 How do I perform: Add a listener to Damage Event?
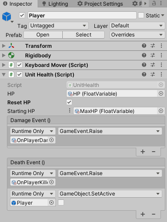tap(143, 152)
